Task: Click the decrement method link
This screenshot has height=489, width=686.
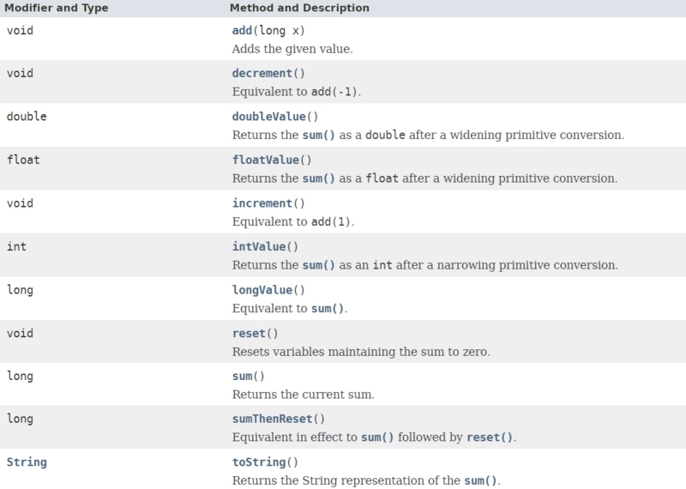Action: pos(264,73)
